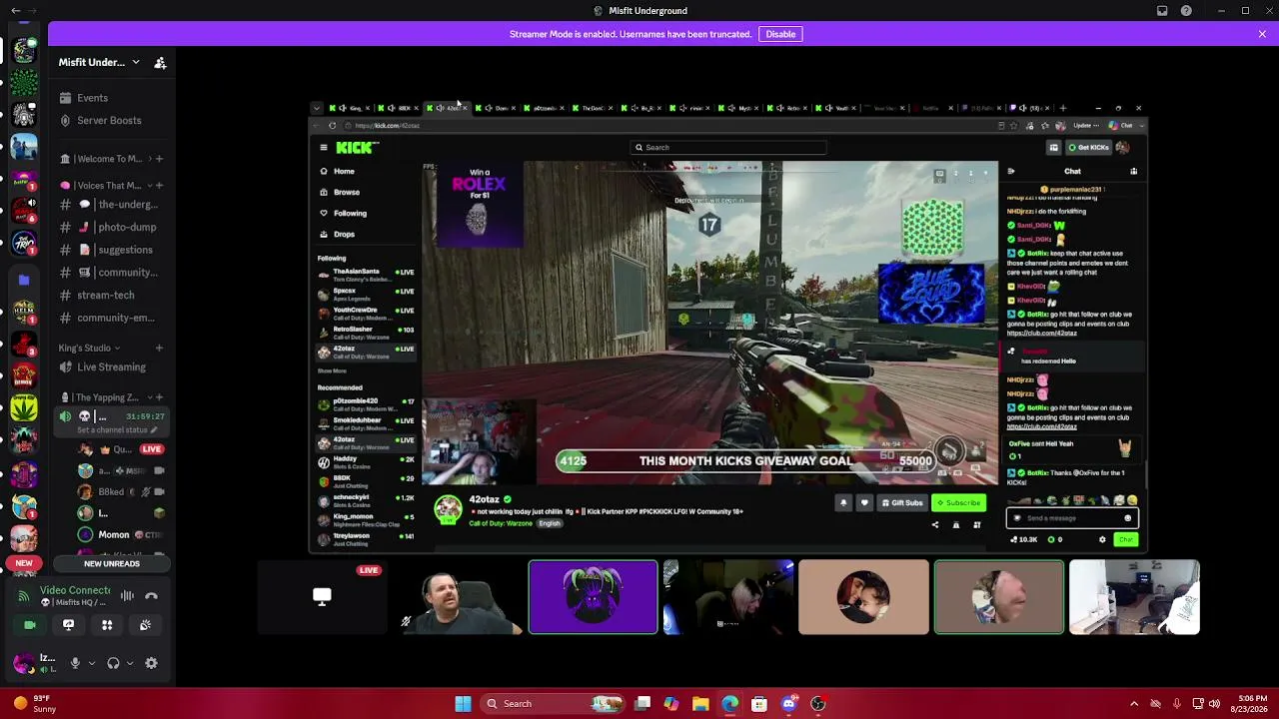
Task: Turn on your camera in voice panel
Action: click(x=30, y=625)
